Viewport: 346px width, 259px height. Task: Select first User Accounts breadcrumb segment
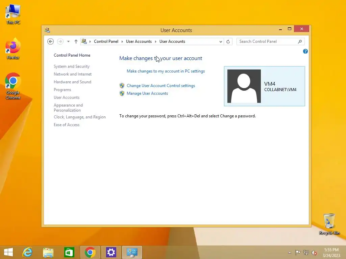[x=139, y=41]
